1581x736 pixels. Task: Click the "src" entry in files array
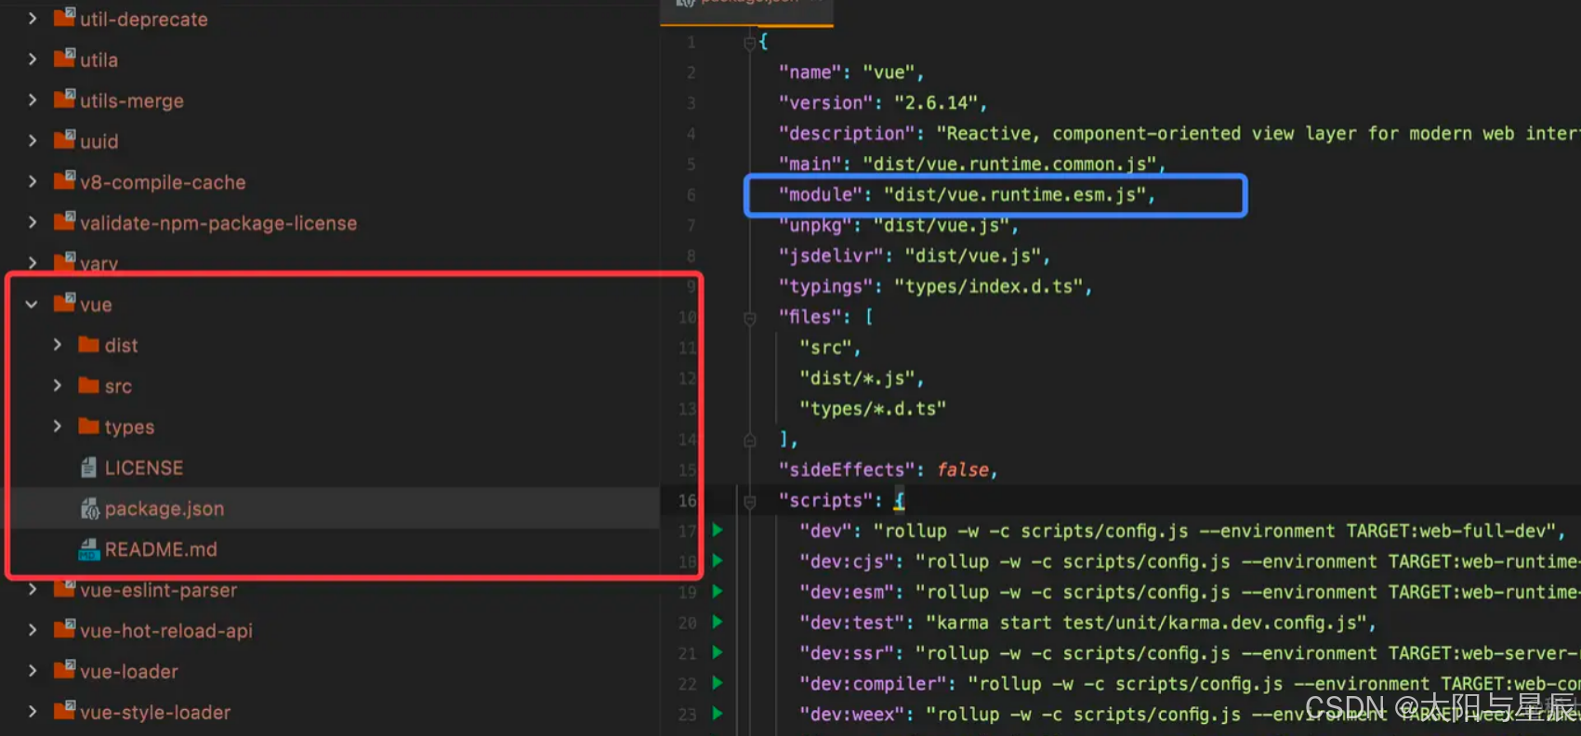[x=826, y=348]
